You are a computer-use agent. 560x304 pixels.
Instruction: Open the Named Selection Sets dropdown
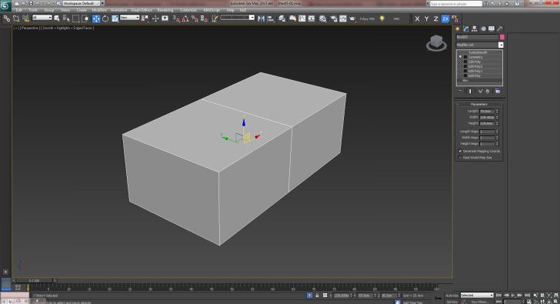pyautogui.click(x=238, y=18)
